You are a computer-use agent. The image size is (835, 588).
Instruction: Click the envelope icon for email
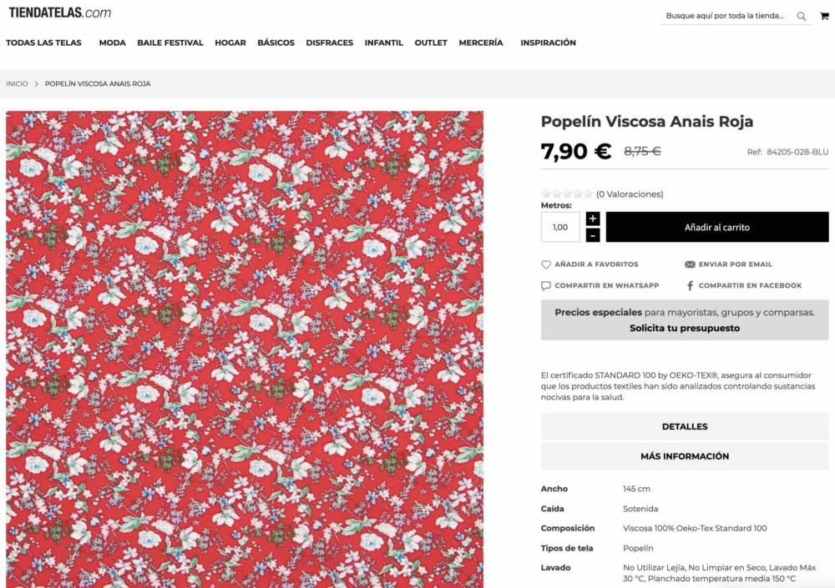point(691,264)
